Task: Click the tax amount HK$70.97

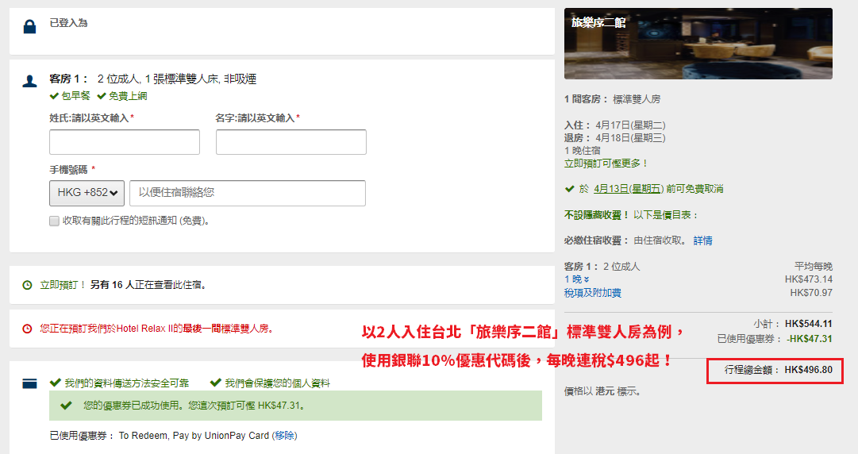Action: point(811,293)
